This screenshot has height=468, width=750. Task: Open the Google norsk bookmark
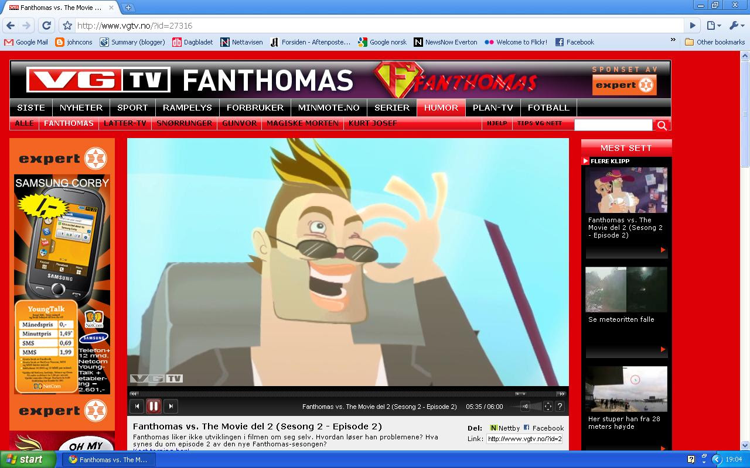pos(382,42)
